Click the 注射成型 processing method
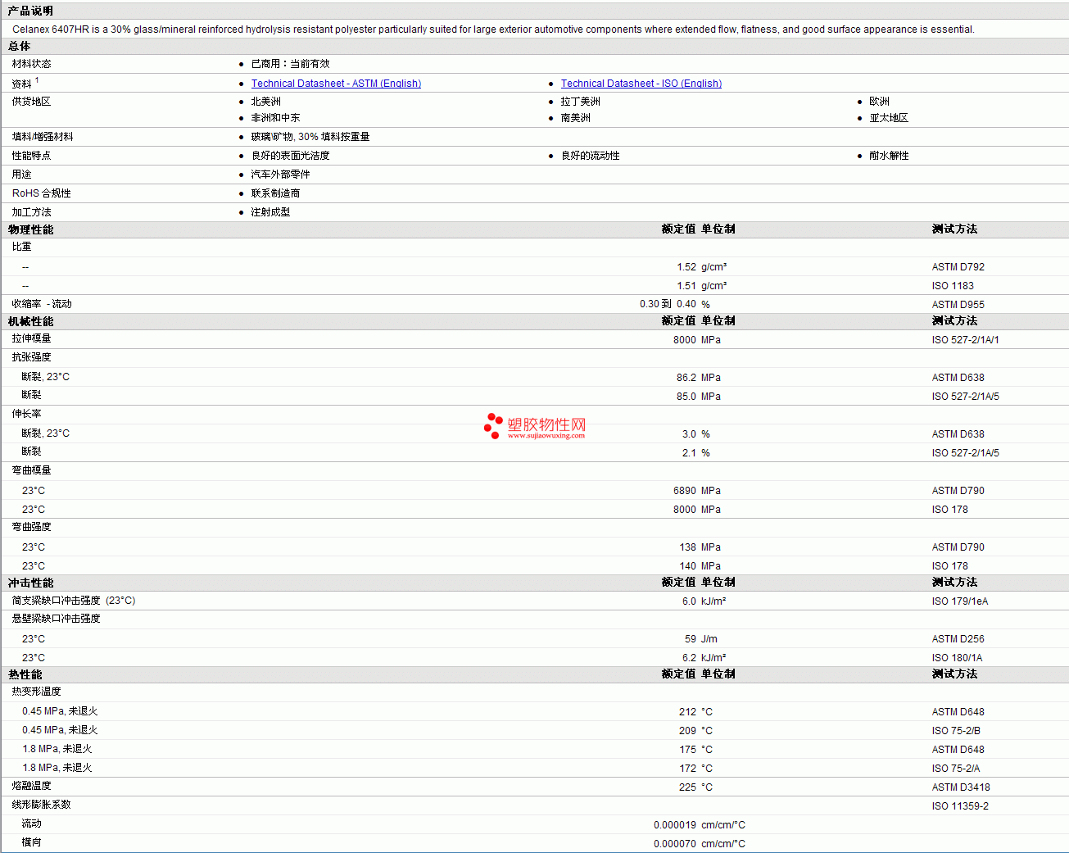The image size is (1069, 853). 270,212
